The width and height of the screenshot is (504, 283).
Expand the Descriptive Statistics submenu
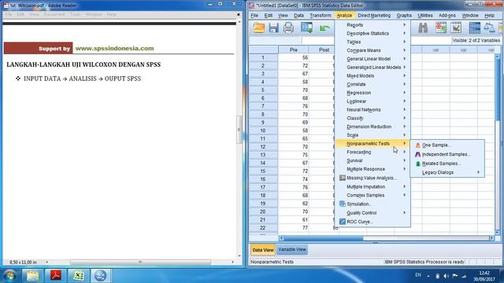pyautogui.click(x=372, y=33)
